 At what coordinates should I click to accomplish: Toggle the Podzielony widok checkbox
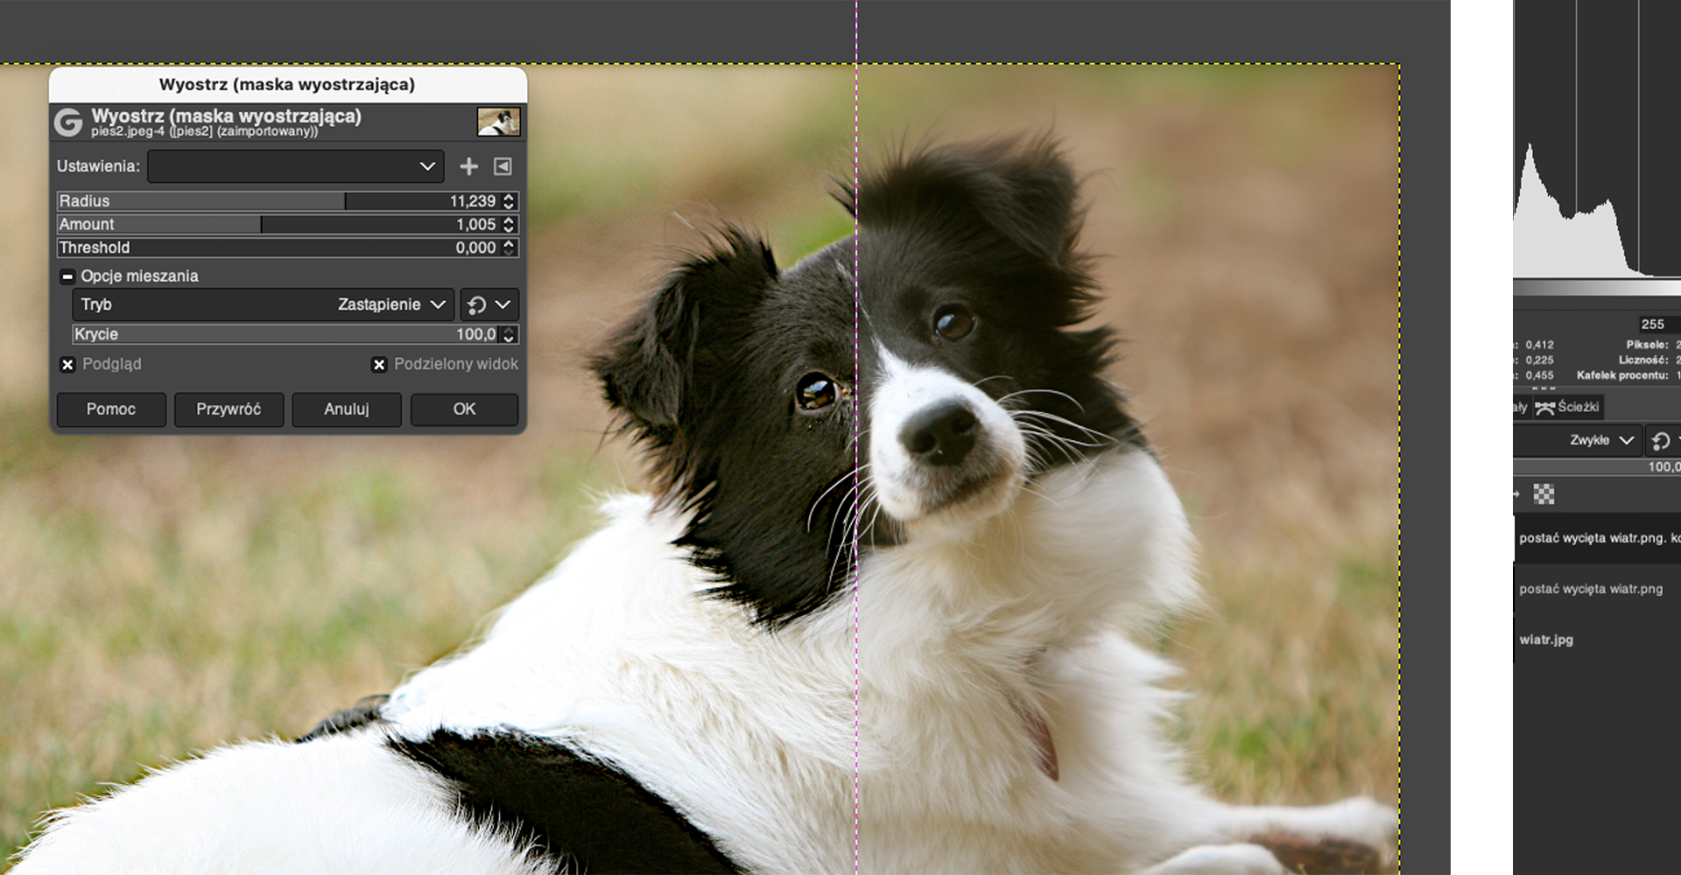(x=379, y=365)
